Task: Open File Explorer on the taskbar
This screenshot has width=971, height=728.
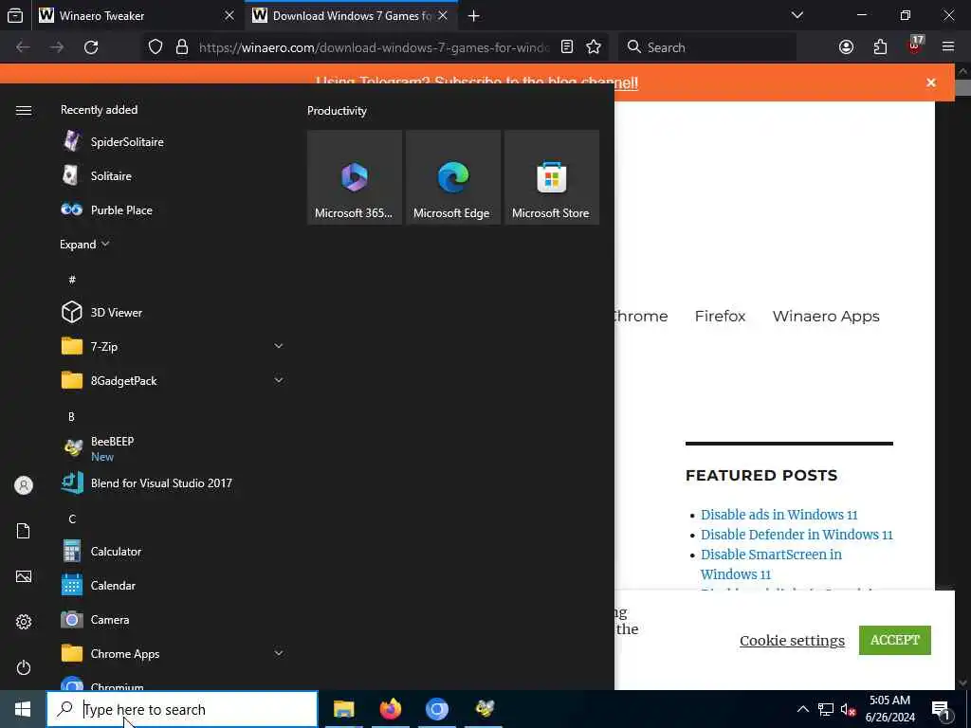Action: coord(343,709)
